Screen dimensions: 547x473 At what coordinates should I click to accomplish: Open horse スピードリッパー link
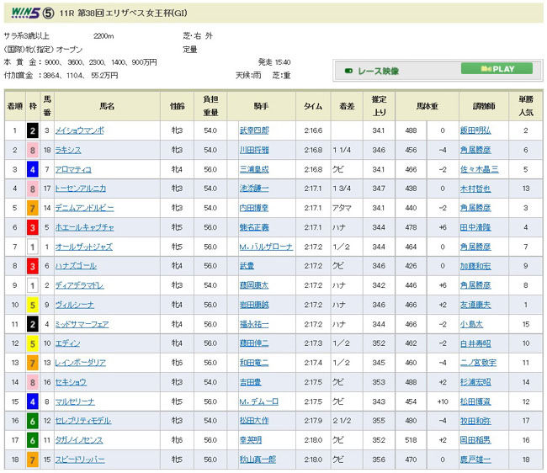point(79,459)
